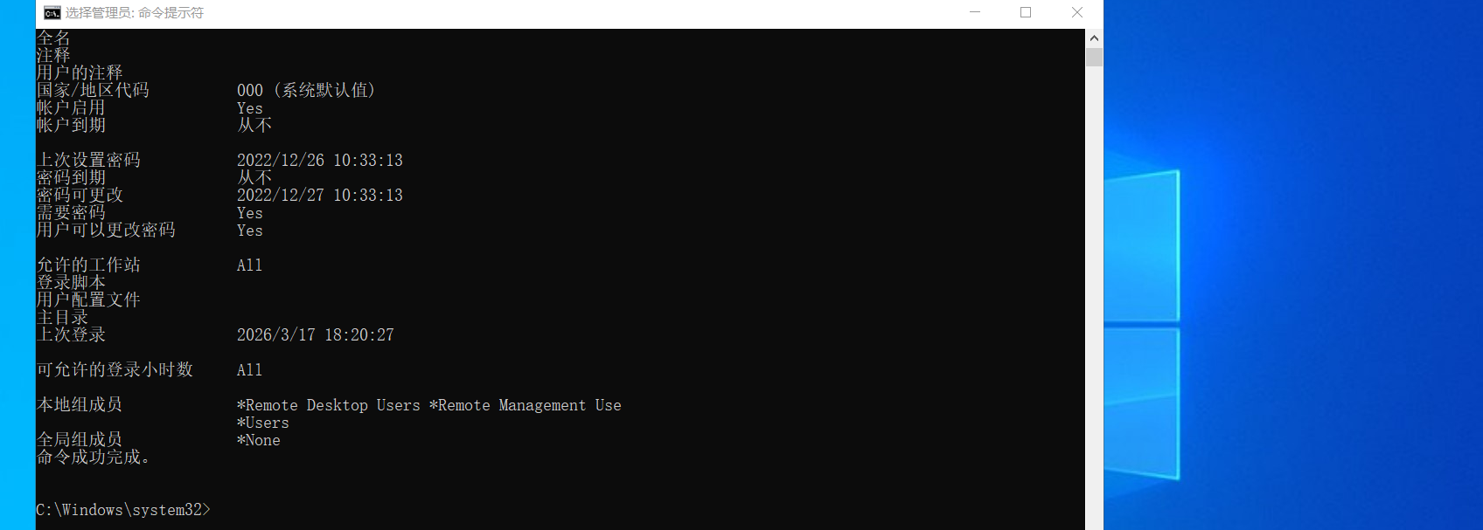
Task: Click the *None global group entry
Action: [259, 440]
